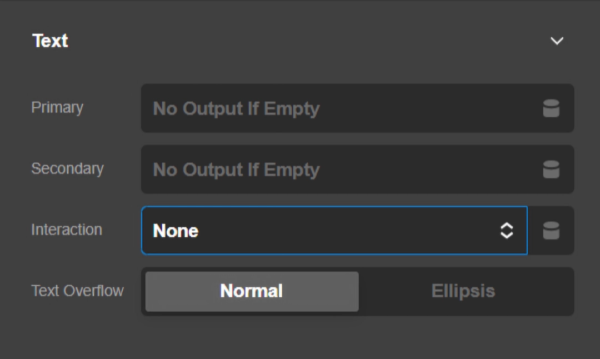Screen dimensions: 600x359
Task: Open dynamic data options for the Primary text
Action: pos(551,108)
